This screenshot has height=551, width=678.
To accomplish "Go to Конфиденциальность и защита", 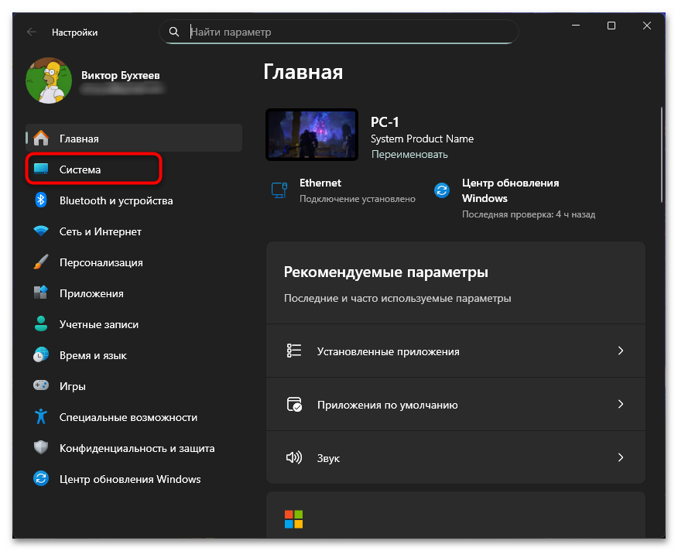I will coord(134,448).
